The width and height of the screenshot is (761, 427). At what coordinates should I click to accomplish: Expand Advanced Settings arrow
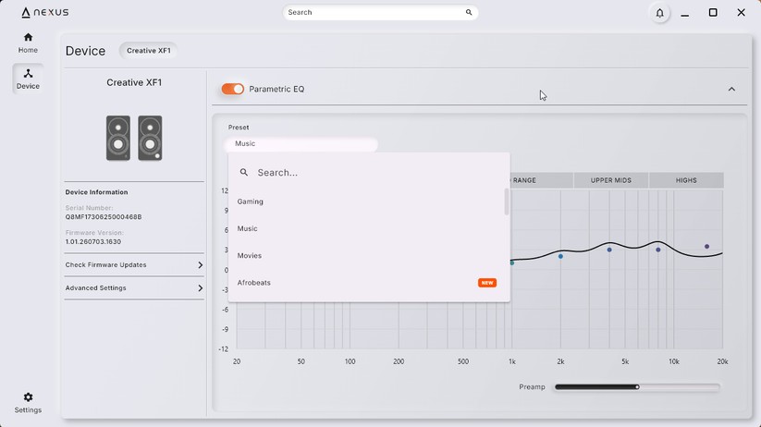pyautogui.click(x=200, y=288)
